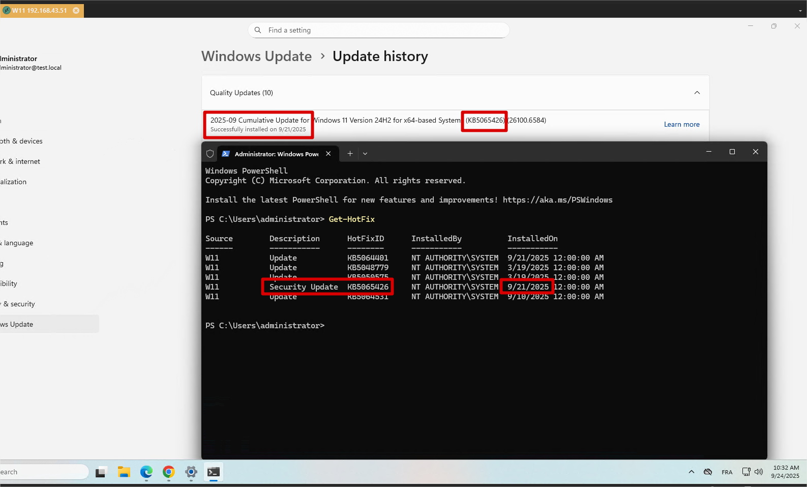The height and width of the screenshot is (487, 807).
Task: Open Google Chrome from the taskbar
Action: (x=169, y=472)
